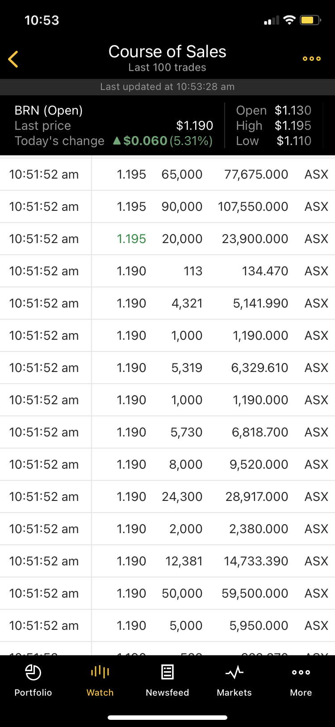Open the More tab icon
Image resolution: width=335 pixels, height=727 pixels.
pos(301,672)
